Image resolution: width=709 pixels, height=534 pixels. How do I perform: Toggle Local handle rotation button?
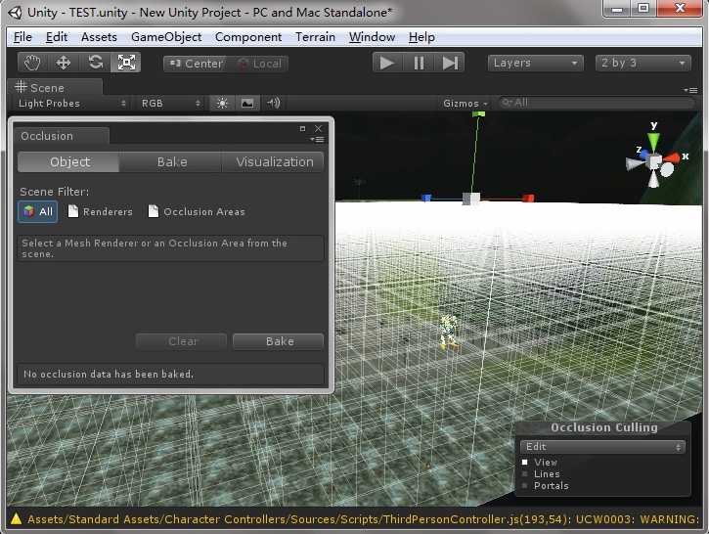pos(258,64)
